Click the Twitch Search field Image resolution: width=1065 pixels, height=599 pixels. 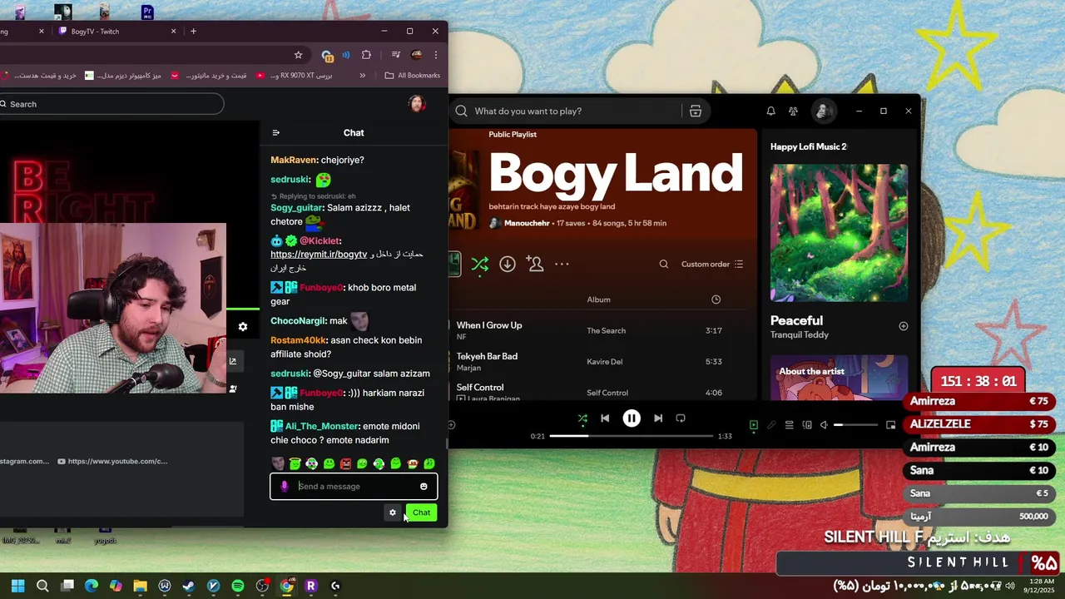(x=111, y=104)
